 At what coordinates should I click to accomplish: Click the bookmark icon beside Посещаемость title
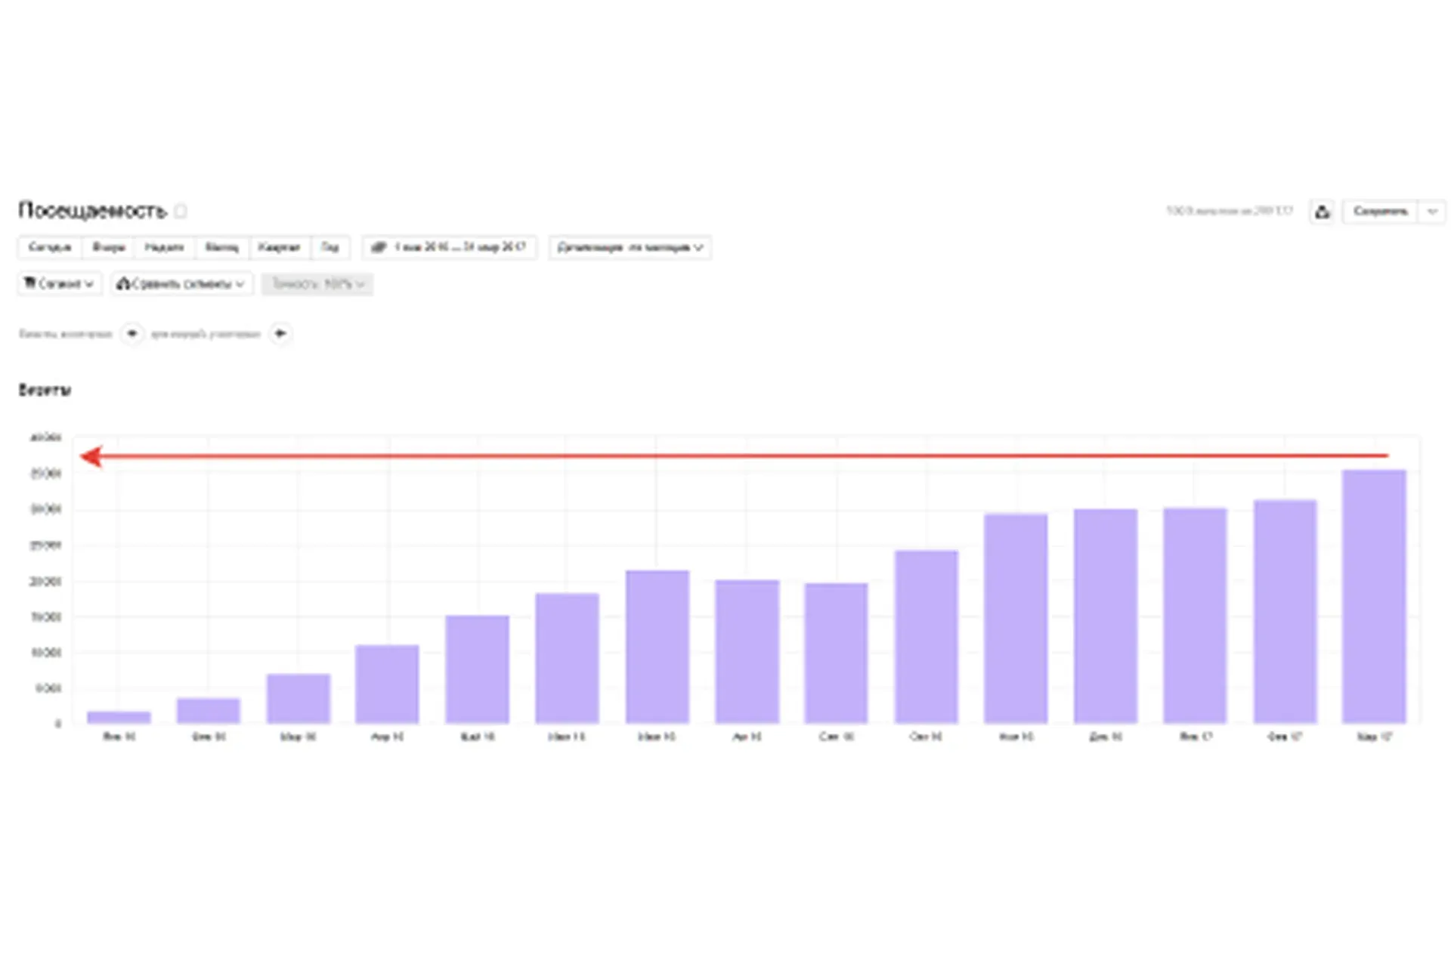(180, 211)
